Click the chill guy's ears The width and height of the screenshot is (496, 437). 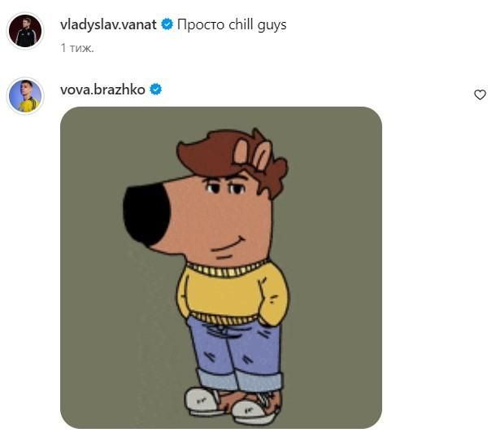point(252,154)
